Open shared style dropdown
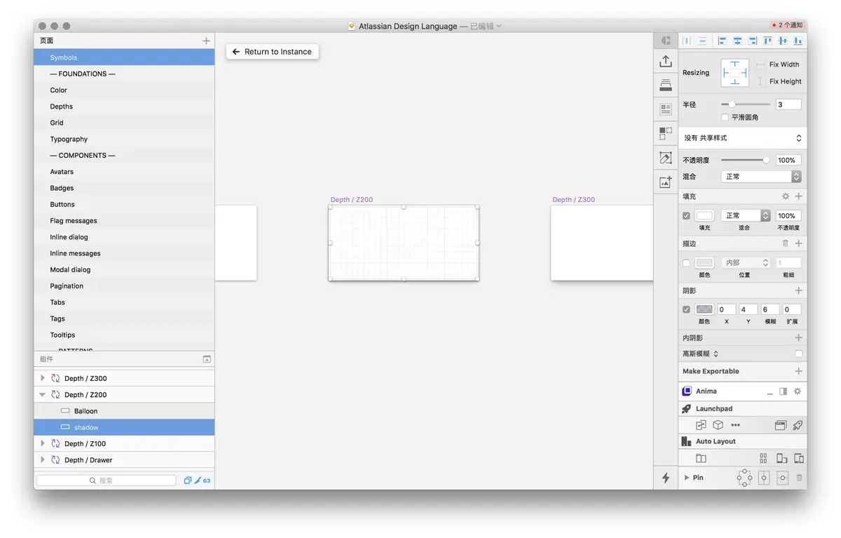 point(742,138)
